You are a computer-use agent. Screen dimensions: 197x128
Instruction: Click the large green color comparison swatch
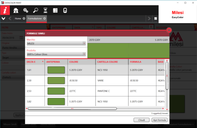point(128,51)
